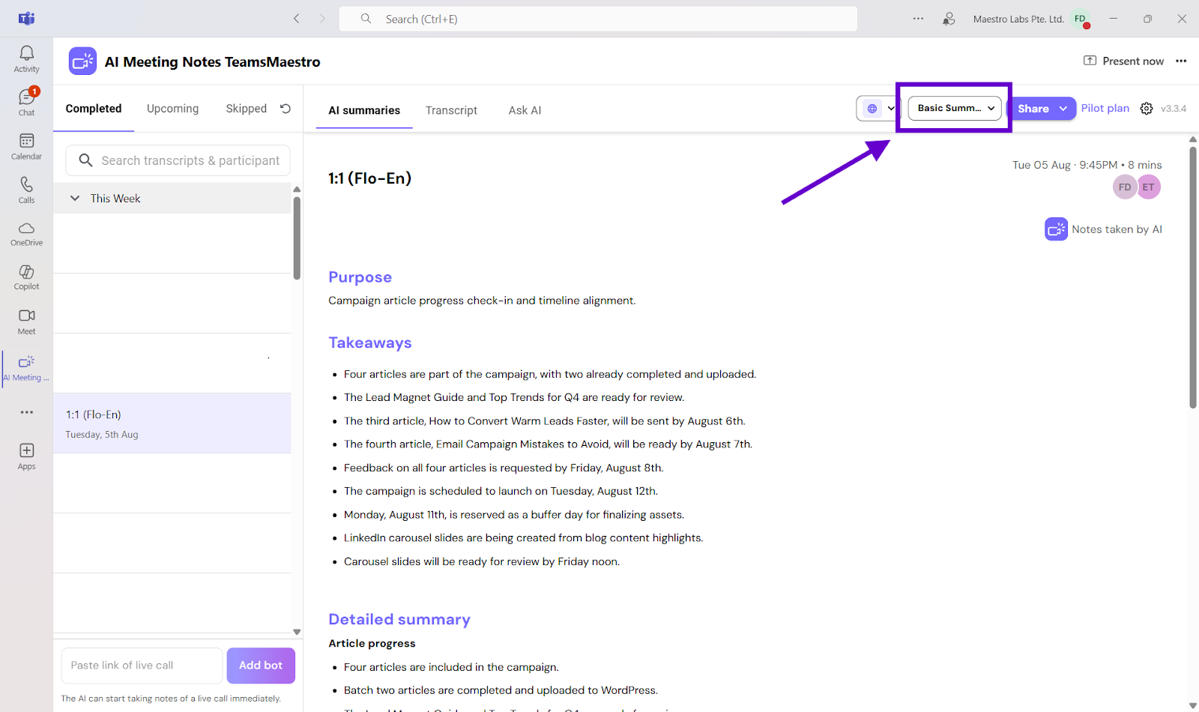Image resolution: width=1199 pixels, height=712 pixels.
Task: Click the meeting title 1:1 (Flo-En) heading
Action: (x=370, y=178)
